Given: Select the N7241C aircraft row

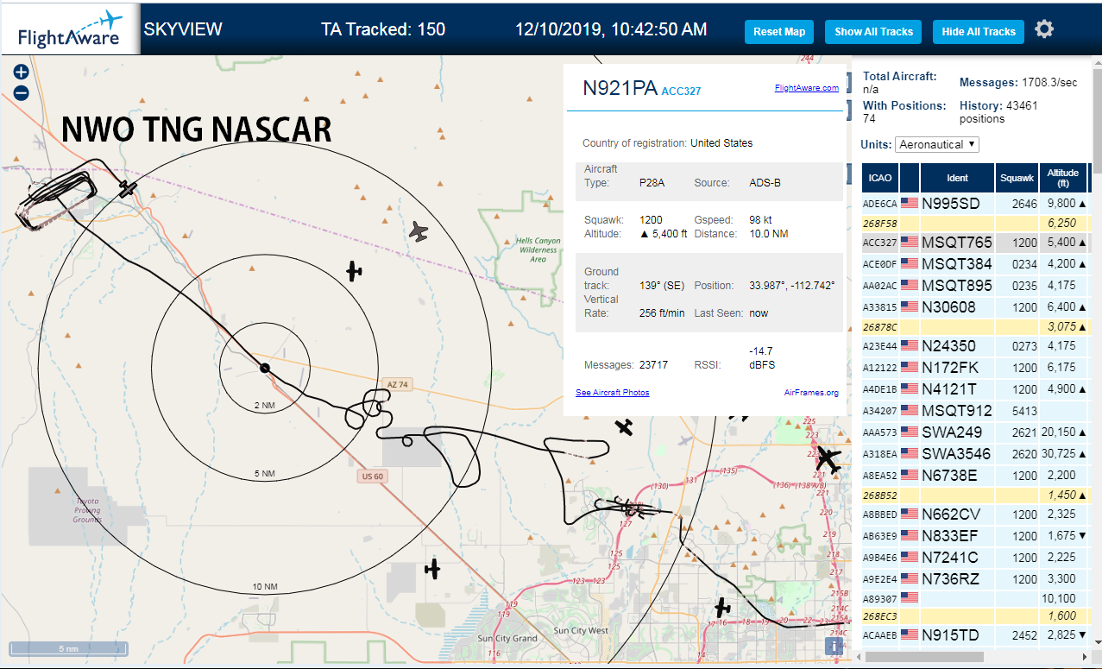Looking at the screenshot, I should (975, 558).
